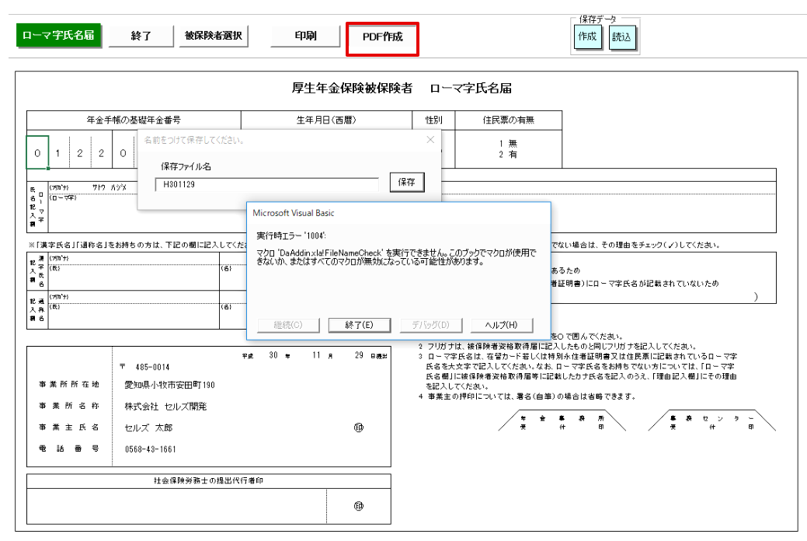Click the 印 seal mark in 社会保険労務士 box

[x=359, y=506]
